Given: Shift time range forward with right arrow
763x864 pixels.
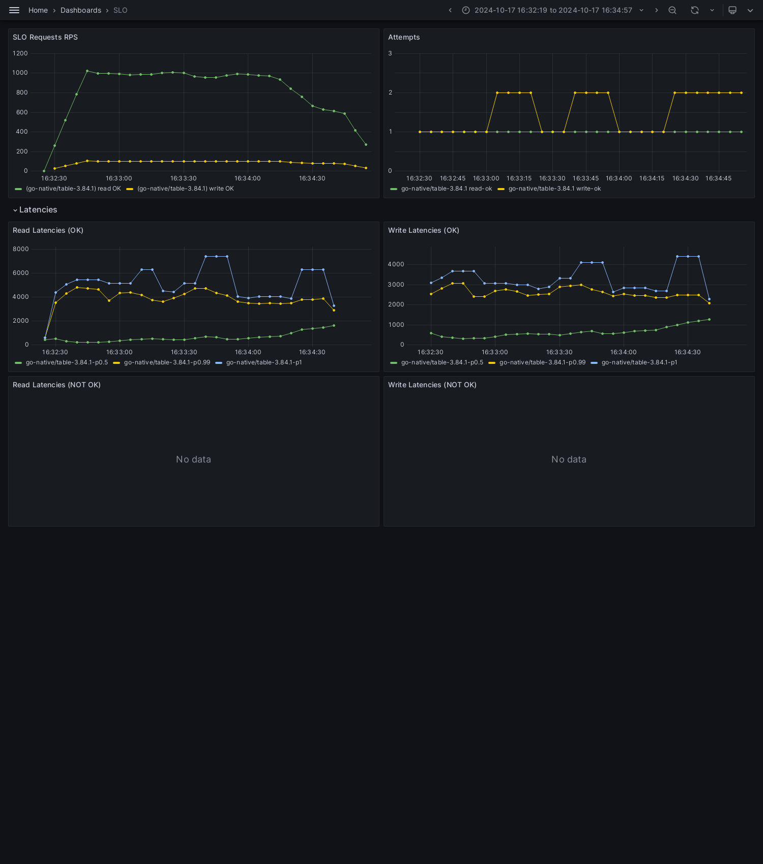Looking at the screenshot, I should tap(656, 10).
